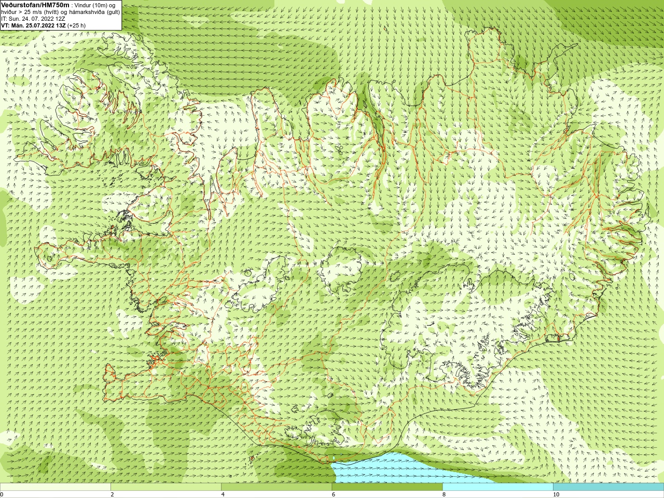Click the '10' legend scale label
This screenshot has width=664, height=498.
click(x=556, y=494)
